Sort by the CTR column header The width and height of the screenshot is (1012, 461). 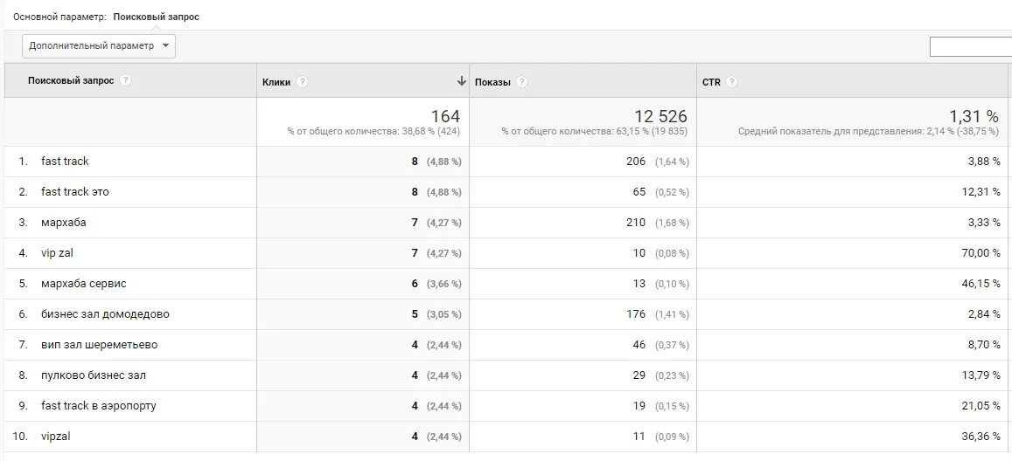(711, 82)
